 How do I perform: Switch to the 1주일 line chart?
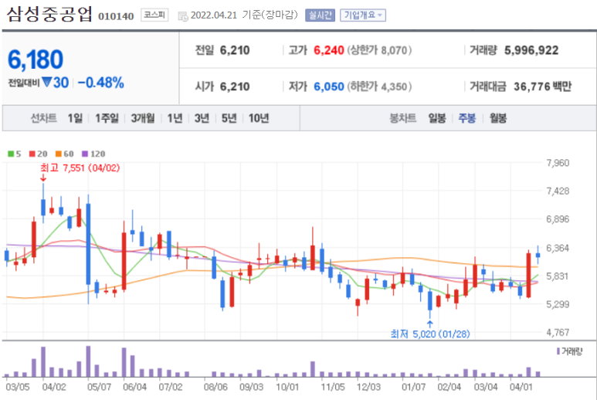(107, 118)
